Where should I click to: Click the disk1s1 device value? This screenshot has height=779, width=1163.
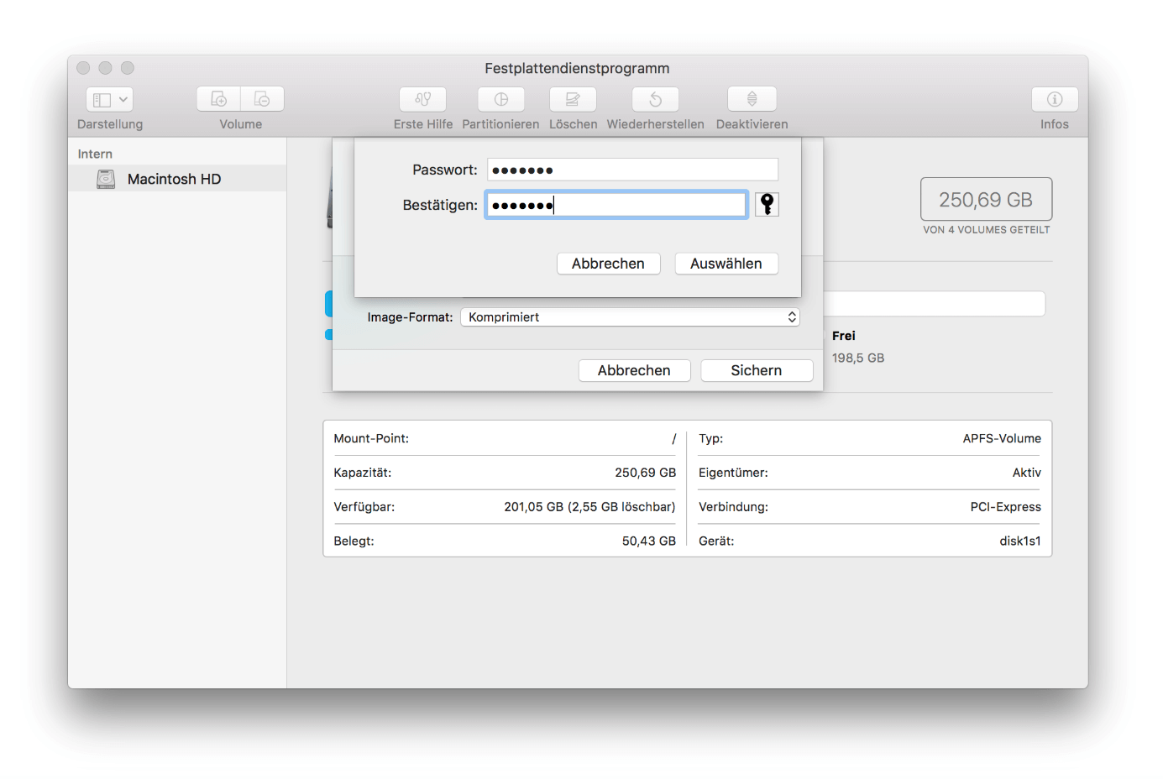click(x=1020, y=541)
